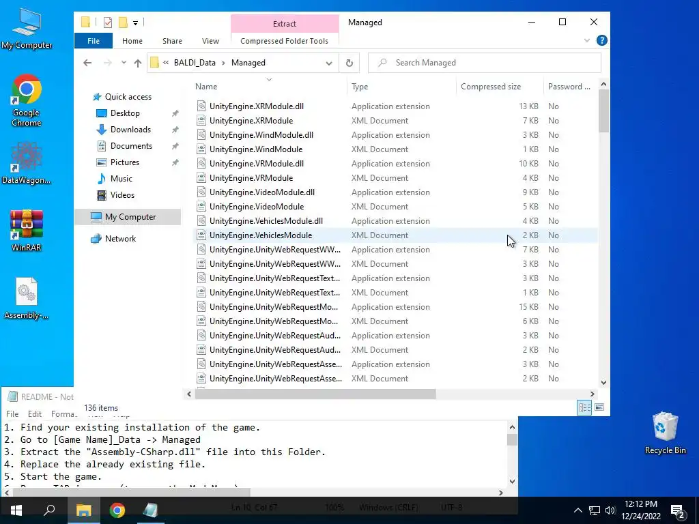699x524 pixels.
Task: Open DataWagon desktop shortcut
Action: [x=27, y=163]
